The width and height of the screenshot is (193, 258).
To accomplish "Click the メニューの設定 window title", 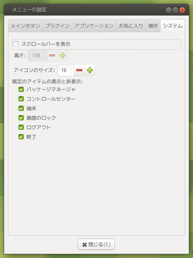I will coord(29,10).
